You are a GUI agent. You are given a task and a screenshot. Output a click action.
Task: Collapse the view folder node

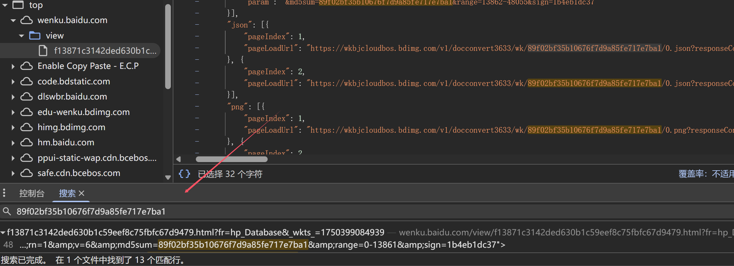click(22, 36)
